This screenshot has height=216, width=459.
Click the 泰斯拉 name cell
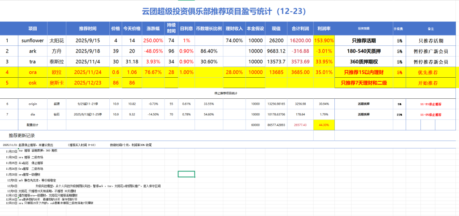56,62
